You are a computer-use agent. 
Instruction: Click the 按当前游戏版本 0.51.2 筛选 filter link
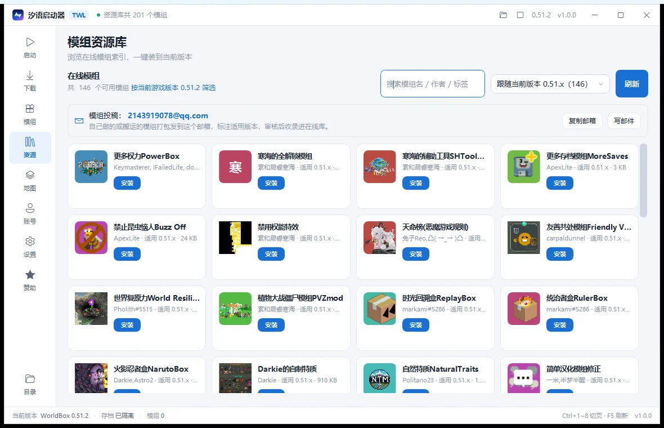[x=173, y=88]
